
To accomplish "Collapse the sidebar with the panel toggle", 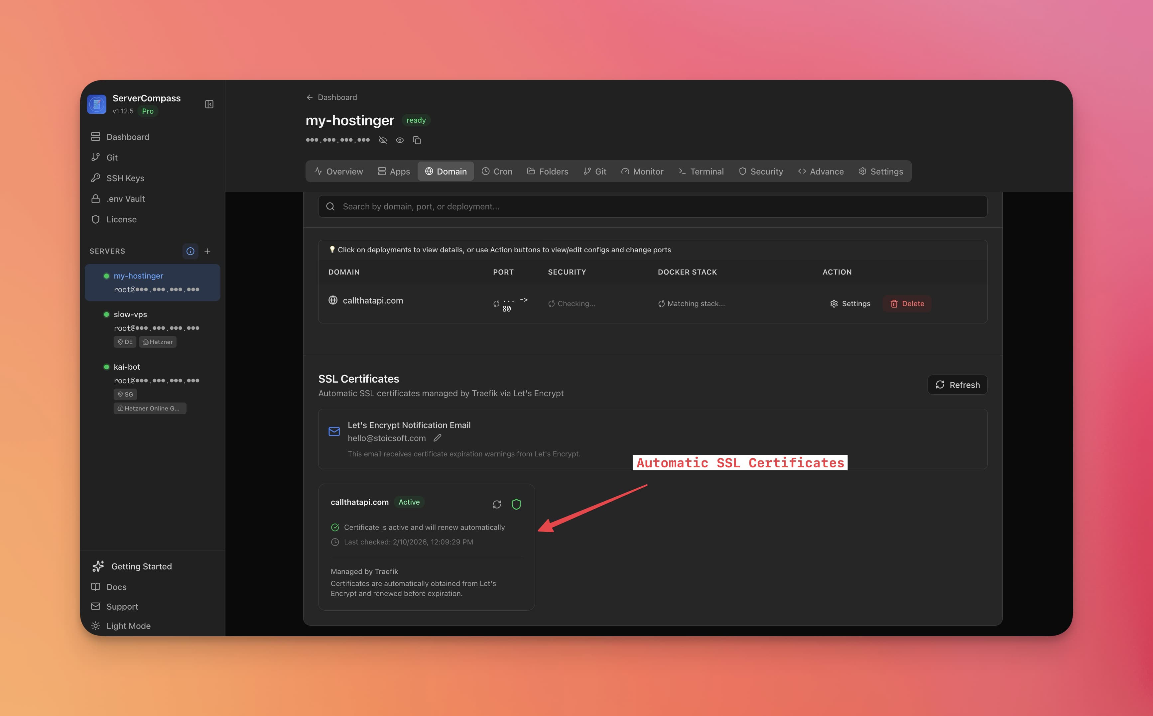I will pos(209,104).
